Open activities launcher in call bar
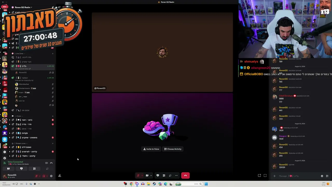The width and height of the screenshot is (332, 187). [x=164, y=176]
